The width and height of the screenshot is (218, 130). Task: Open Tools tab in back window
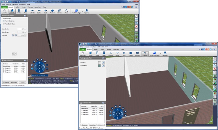(44, 7)
